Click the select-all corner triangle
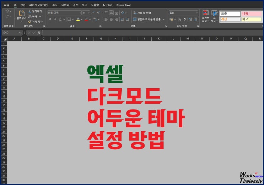 pos(5,39)
